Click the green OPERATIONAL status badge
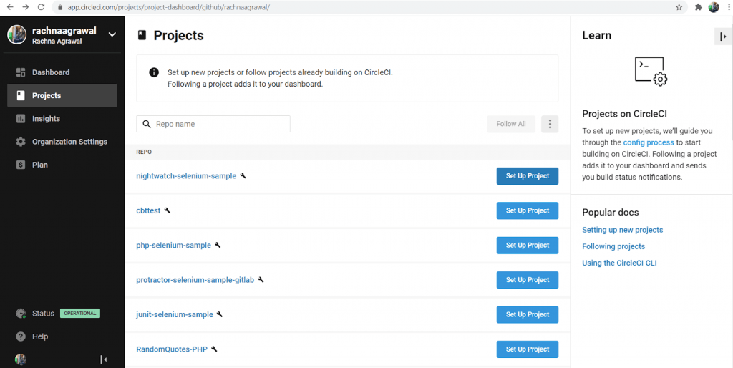Image resolution: width=733 pixels, height=368 pixels. 80,314
